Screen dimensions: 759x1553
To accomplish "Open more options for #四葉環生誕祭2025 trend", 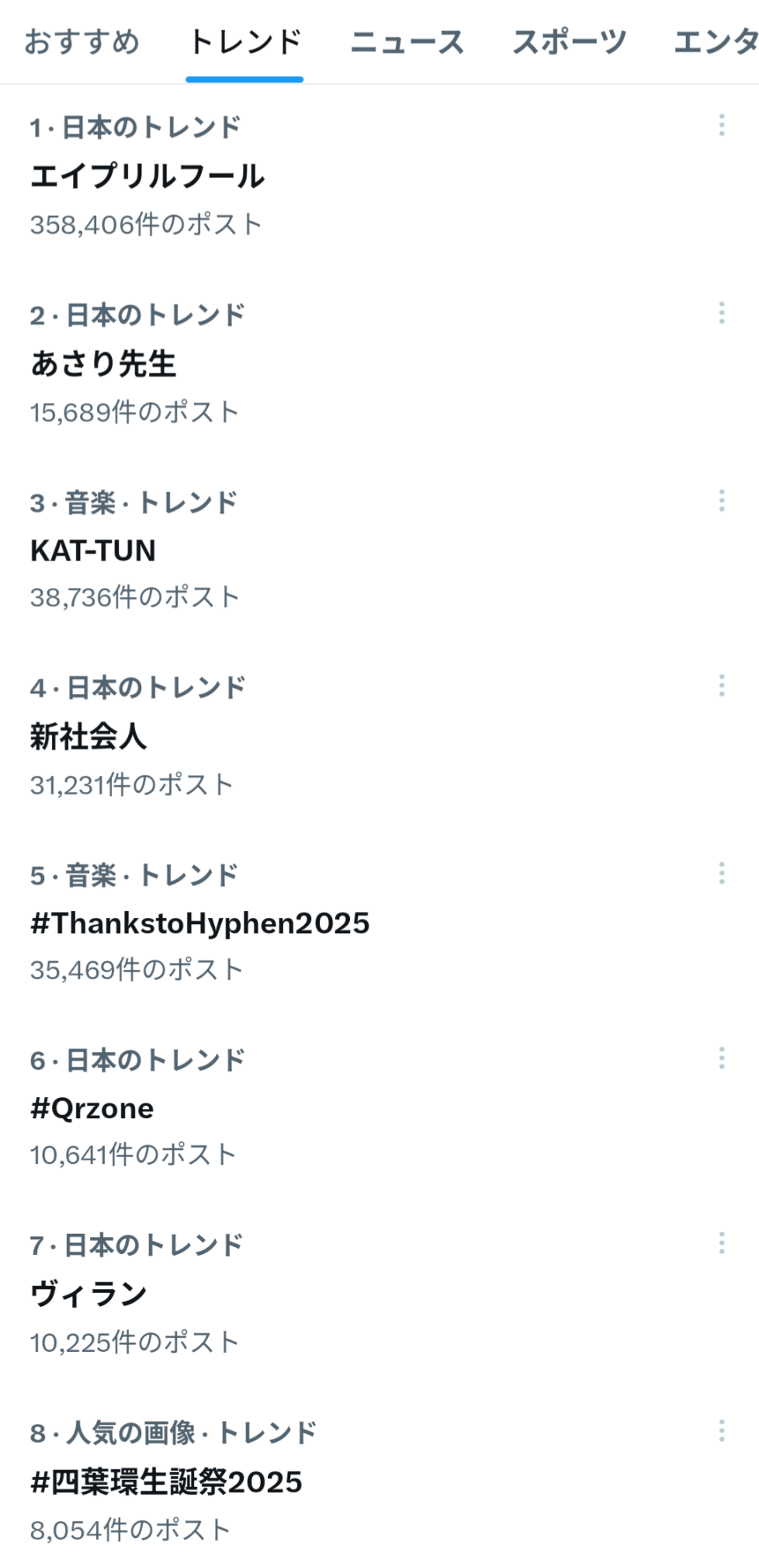I will (722, 1431).
